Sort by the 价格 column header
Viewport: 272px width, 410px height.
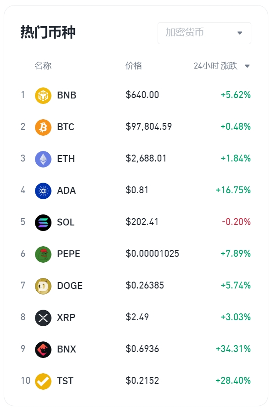134,66
